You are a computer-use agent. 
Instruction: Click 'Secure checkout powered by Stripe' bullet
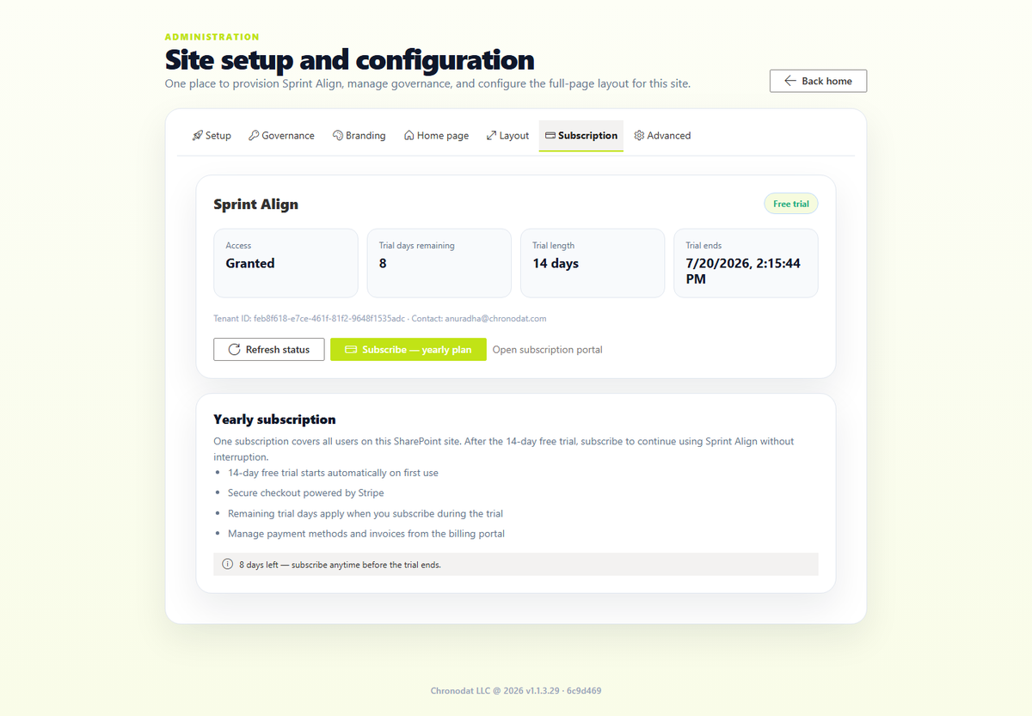click(306, 493)
